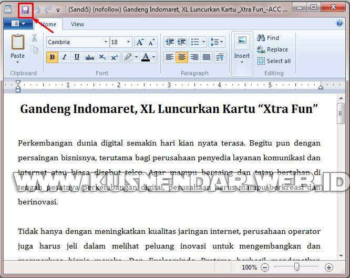This screenshot has width=350, height=278.
Task: Click the Copy icon
Action: (34, 49)
